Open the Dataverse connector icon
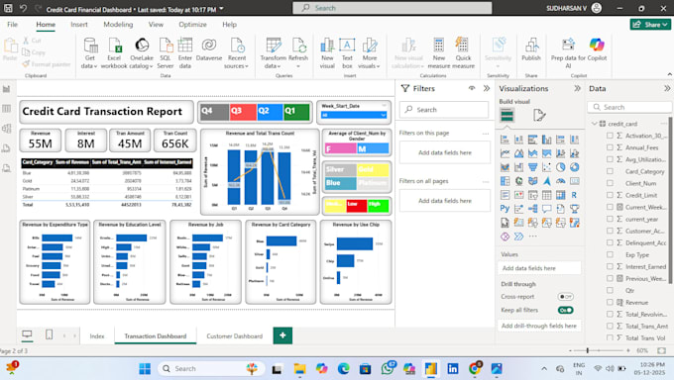Viewport: 674px width, 380px height. (209, 48)
